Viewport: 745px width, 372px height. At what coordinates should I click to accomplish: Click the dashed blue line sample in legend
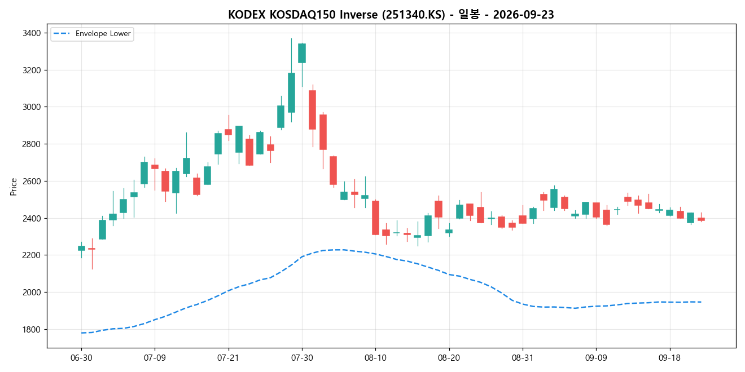pyautogui.click(x=62, y=34)
